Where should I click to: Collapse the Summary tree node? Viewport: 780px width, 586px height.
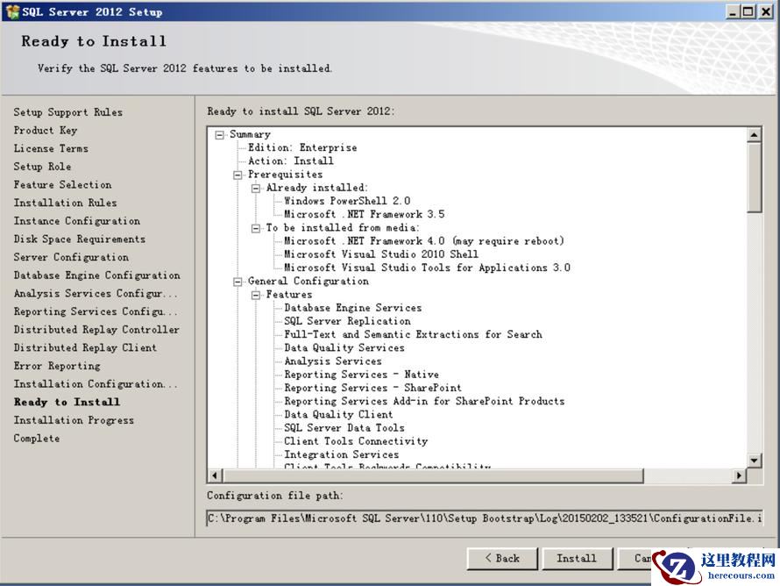coord(219,134)
